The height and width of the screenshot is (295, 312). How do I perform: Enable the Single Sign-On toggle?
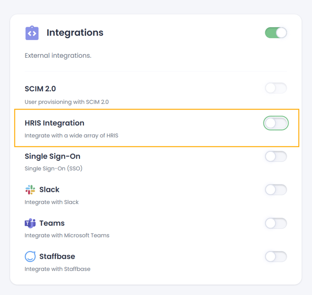click(x=276, y=157)
